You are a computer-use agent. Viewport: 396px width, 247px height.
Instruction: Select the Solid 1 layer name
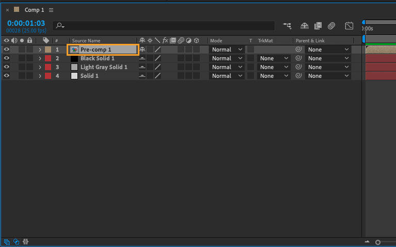tap(89, 76)
